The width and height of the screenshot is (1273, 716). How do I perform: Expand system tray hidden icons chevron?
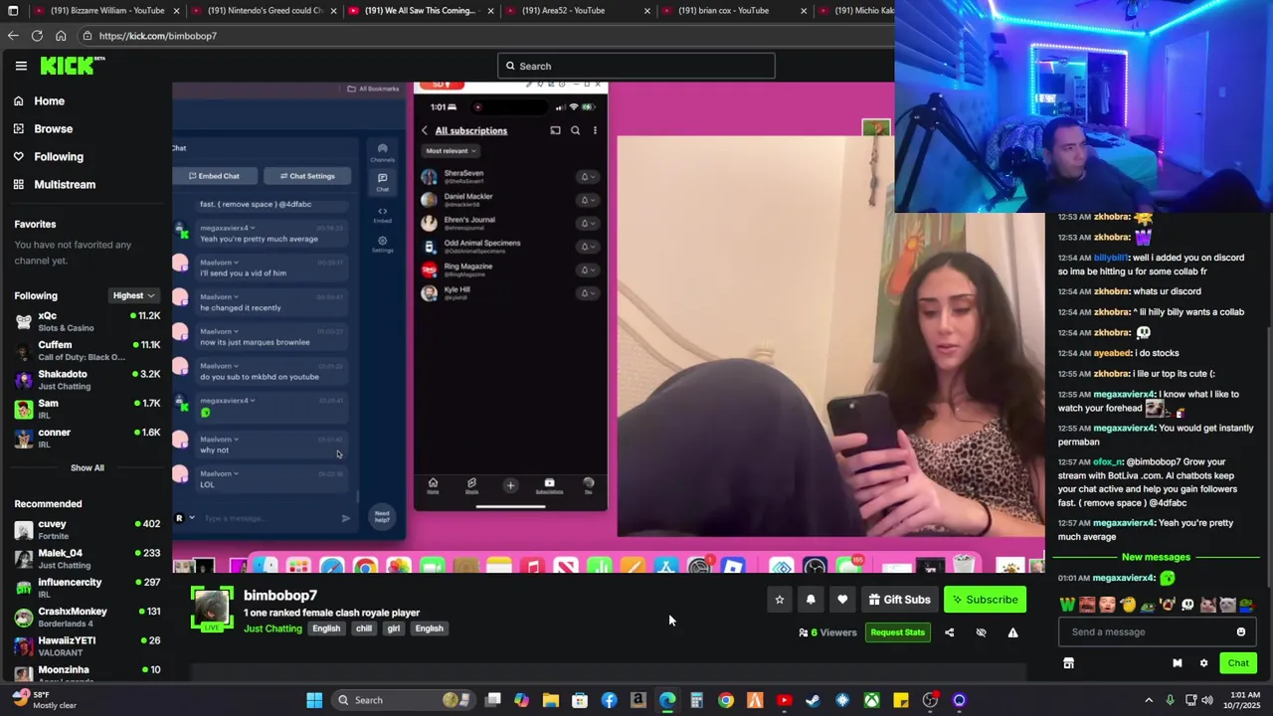[x=1149, y=700]
